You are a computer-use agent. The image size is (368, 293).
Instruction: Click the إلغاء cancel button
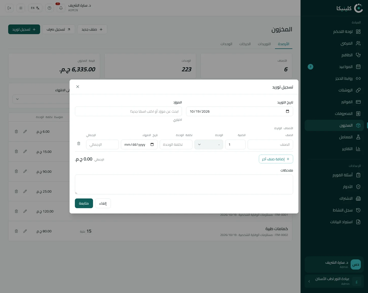pos(103,203)
